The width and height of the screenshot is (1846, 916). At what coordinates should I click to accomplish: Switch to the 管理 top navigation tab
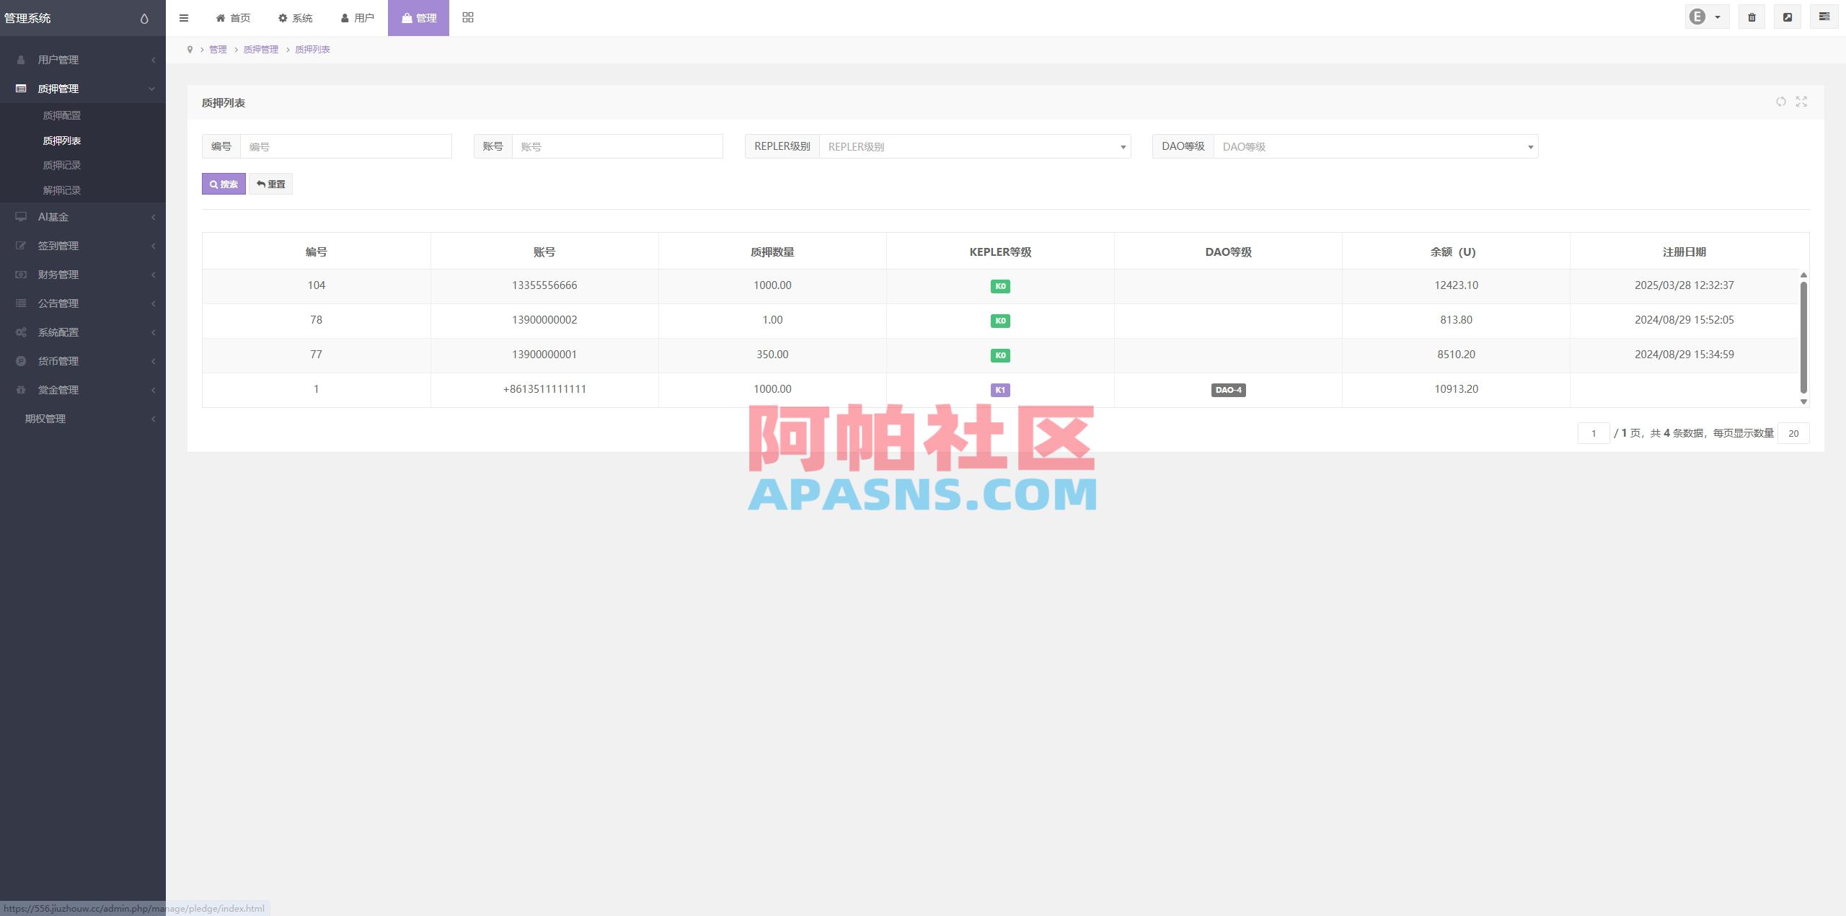coord(418,18)
